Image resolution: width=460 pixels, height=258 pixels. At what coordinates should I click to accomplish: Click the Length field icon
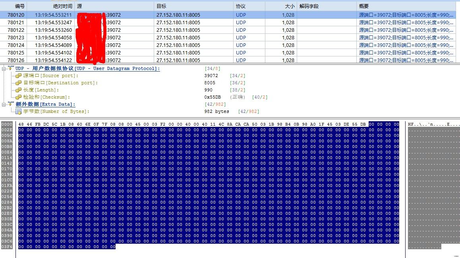(19, 90)
